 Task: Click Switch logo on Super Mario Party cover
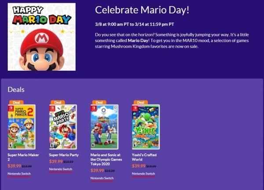tap(52, 108)
